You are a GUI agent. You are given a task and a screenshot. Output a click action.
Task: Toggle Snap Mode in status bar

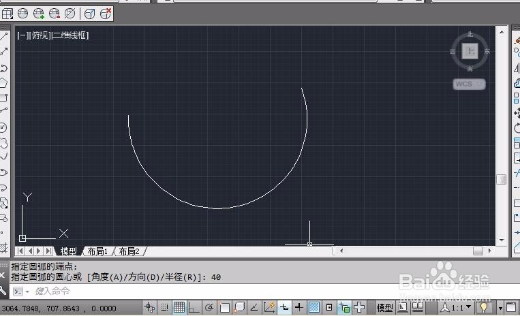(164, 308)
